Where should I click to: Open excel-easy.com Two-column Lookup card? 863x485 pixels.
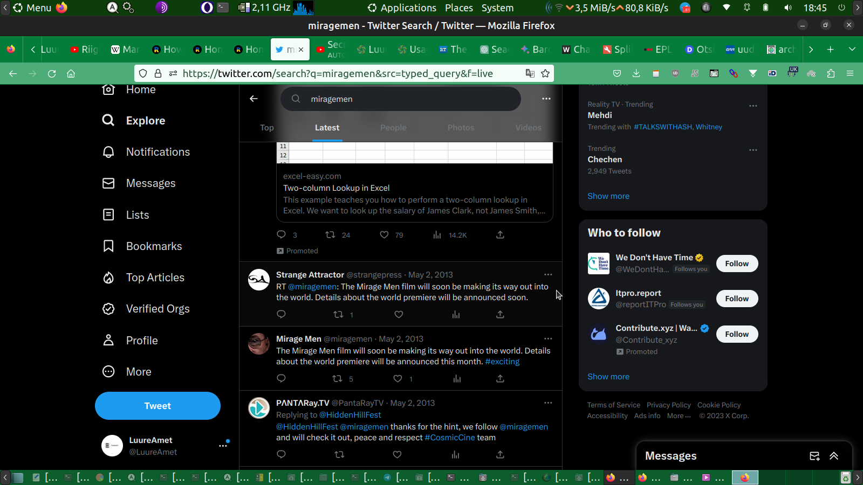point(414,182)
